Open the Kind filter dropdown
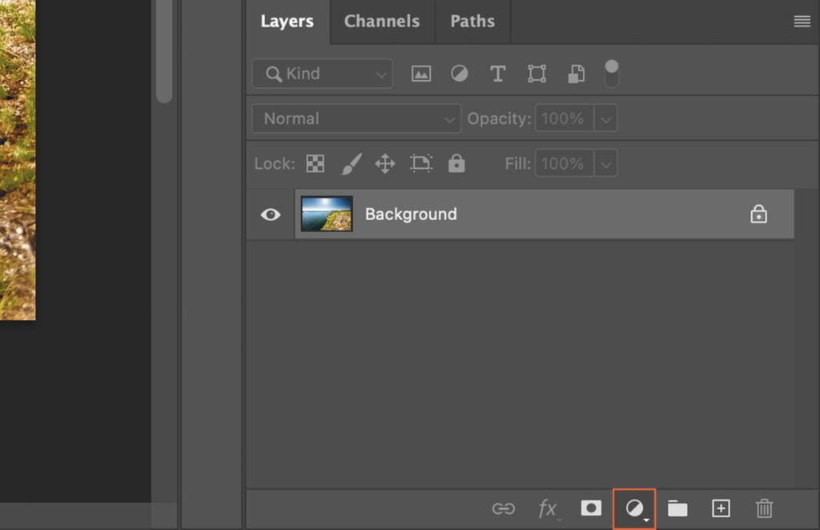 321,73
